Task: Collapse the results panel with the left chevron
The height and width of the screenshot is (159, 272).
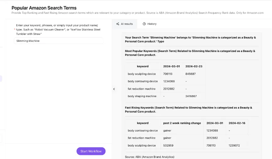Action: [114, 89]
